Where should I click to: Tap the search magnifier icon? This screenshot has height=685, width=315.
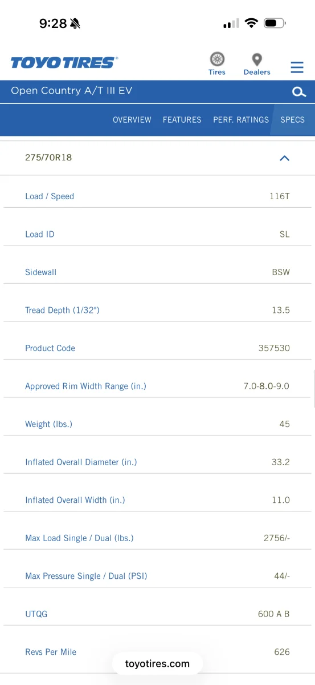(x=300, y=91)
